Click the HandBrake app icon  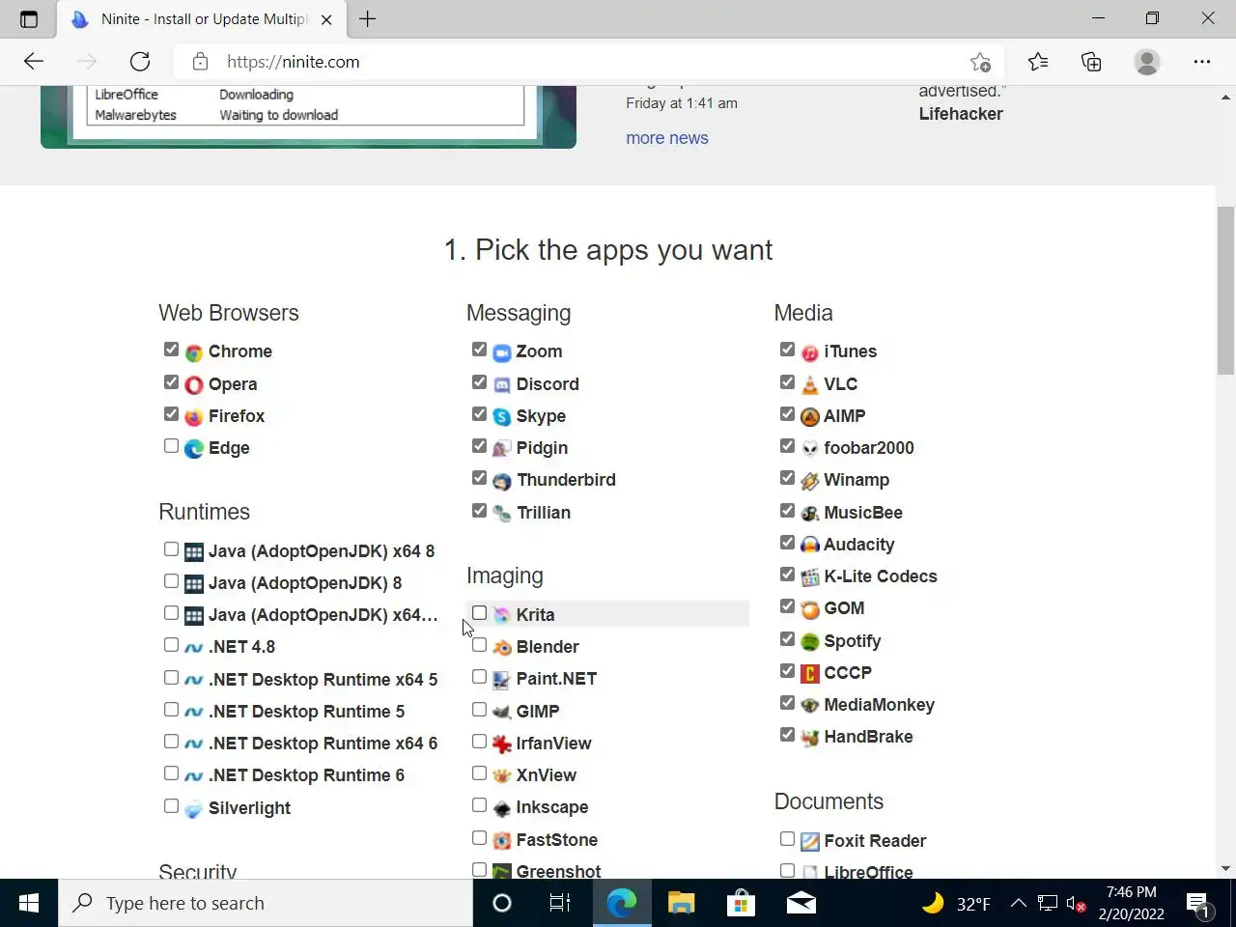coord(810,738)
